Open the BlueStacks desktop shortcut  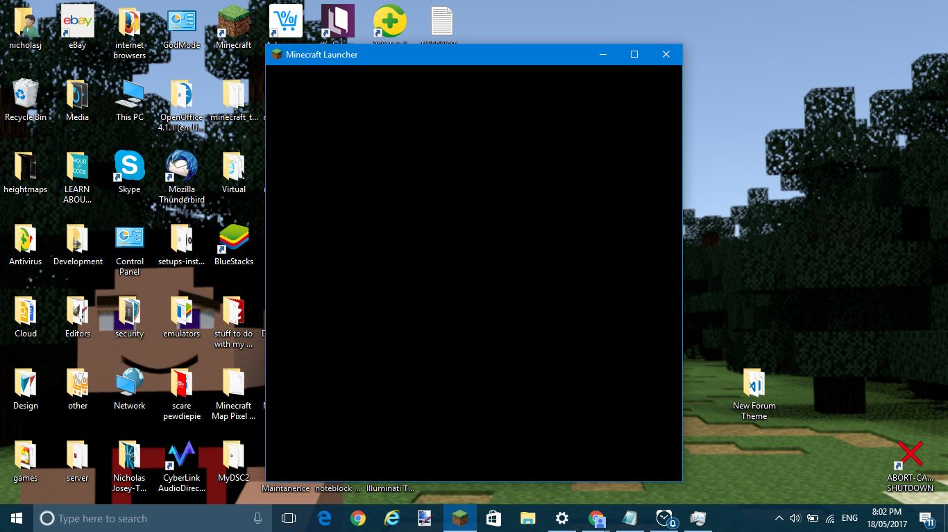[234, 239]
